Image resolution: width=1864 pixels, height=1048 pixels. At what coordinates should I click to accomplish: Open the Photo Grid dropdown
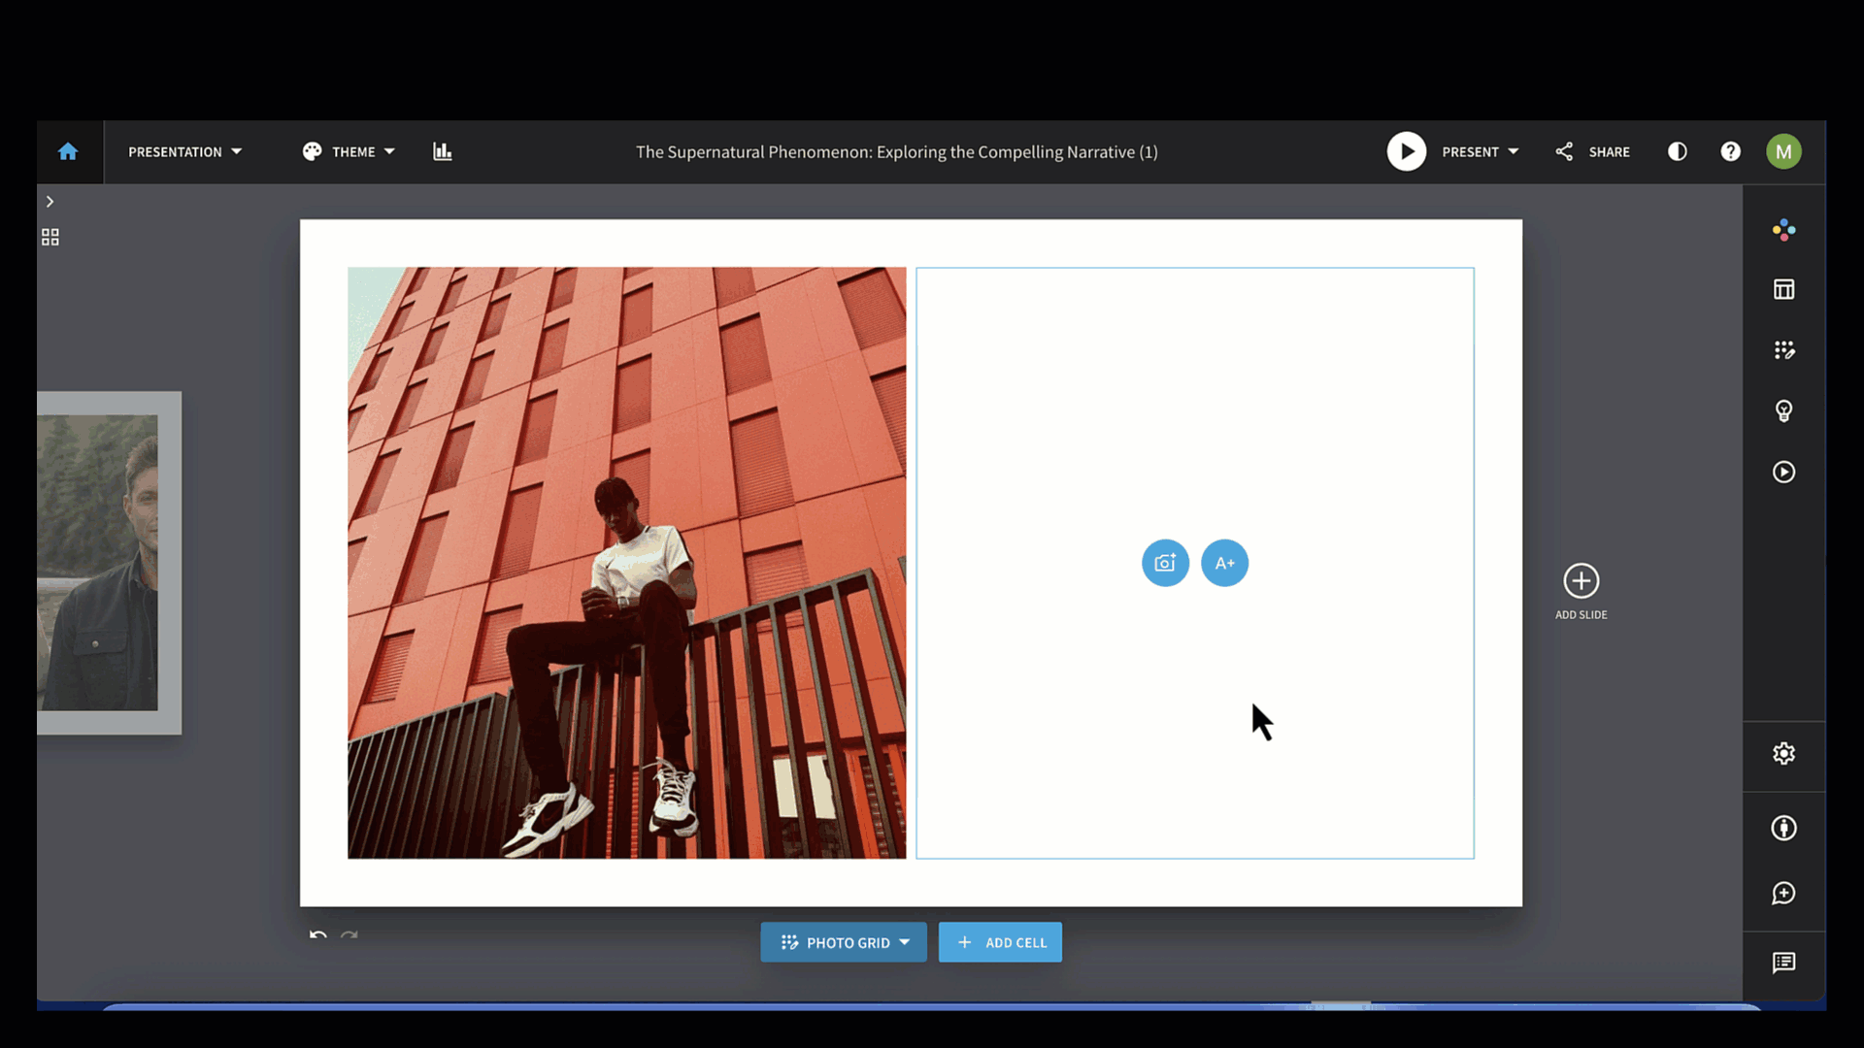click(844, 942)
